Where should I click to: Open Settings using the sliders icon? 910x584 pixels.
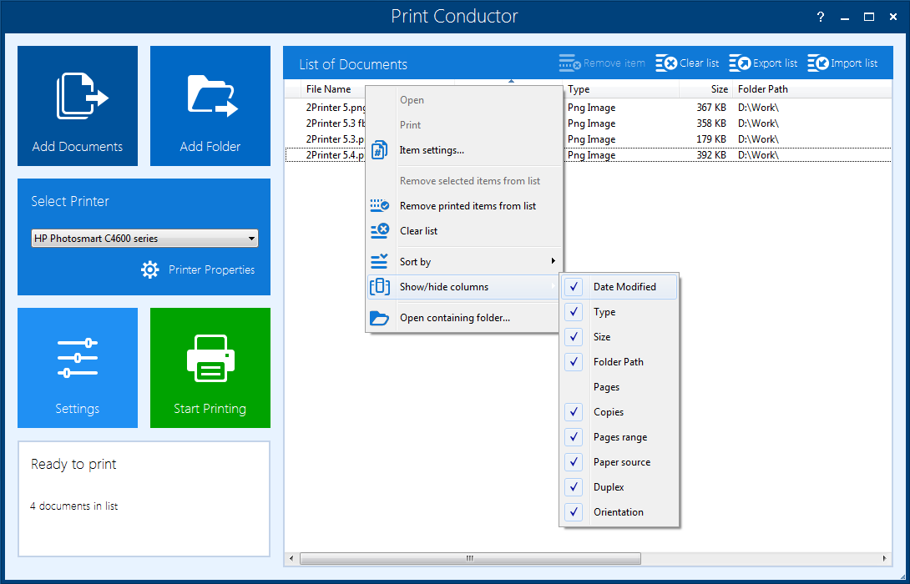tap(78, 359)
